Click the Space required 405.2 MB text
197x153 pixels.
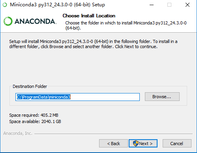point(34,115)
